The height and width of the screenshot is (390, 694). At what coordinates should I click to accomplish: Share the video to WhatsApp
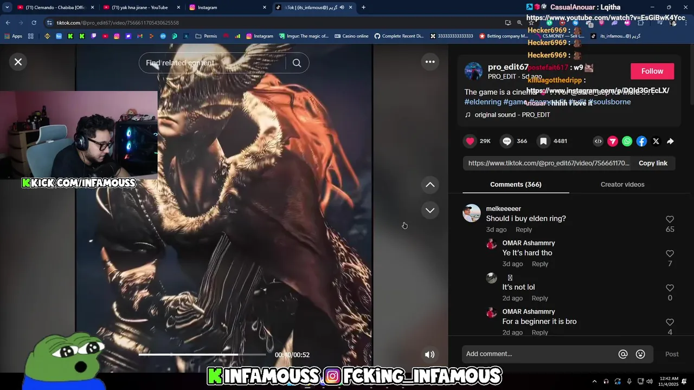point(627,141)
